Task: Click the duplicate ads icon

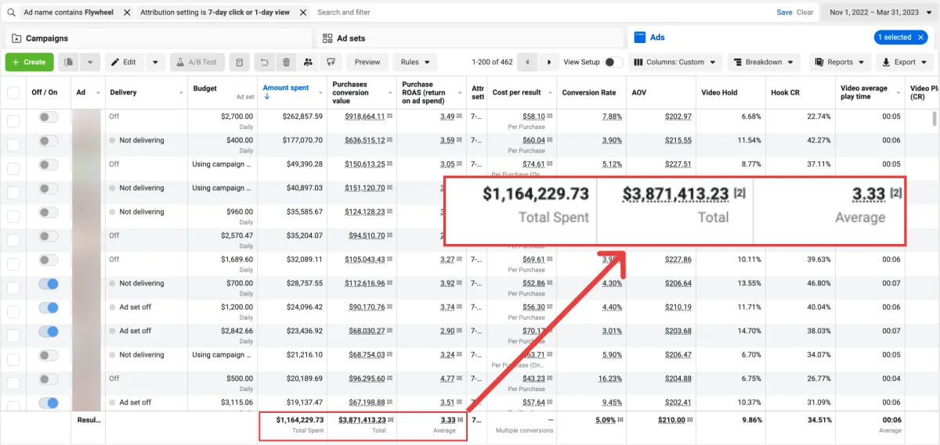Action: point(70,63)
